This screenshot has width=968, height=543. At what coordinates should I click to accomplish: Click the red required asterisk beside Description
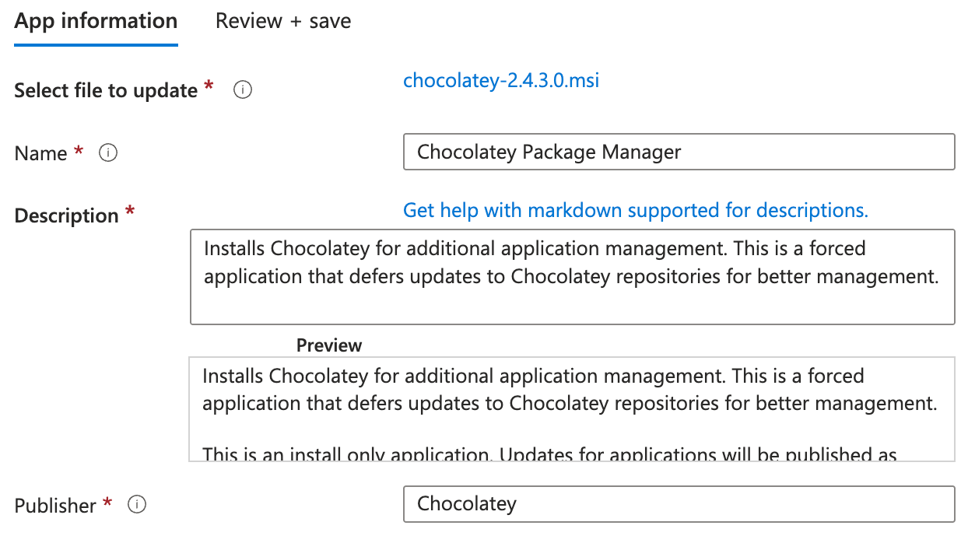130,212
